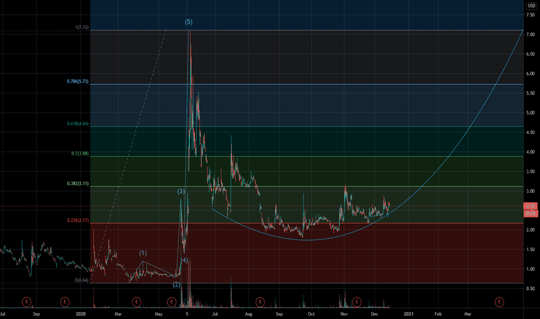Open the upcoming earnings E marker after Mar 2021
The width and height of the screenshot is (540, 319).
tap(499, 302)
